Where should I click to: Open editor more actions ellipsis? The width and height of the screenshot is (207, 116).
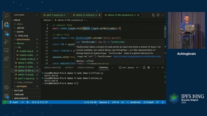coord(163,15)
